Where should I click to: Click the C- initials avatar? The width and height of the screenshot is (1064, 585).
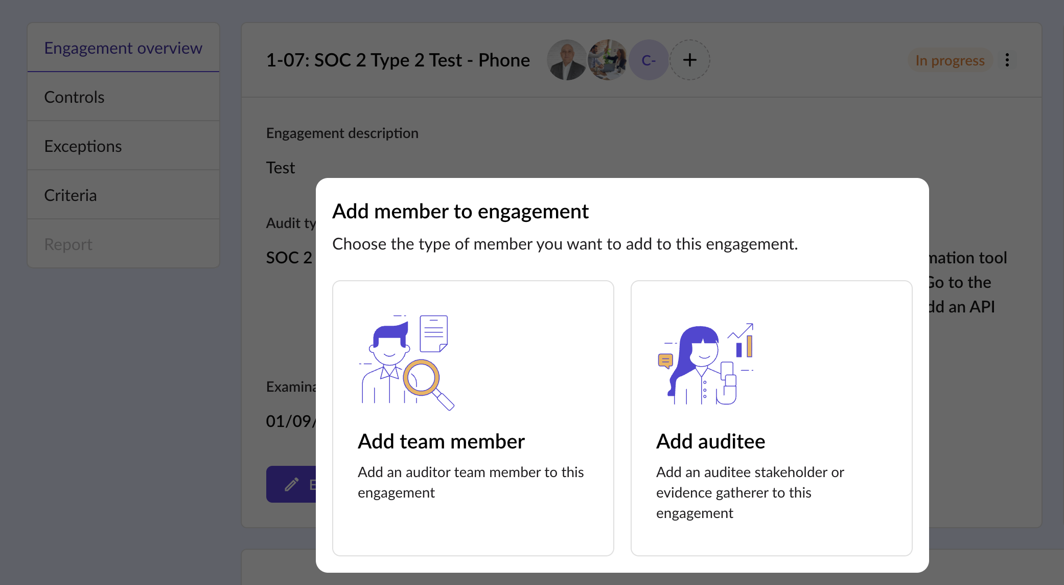(x=649, y=60)
